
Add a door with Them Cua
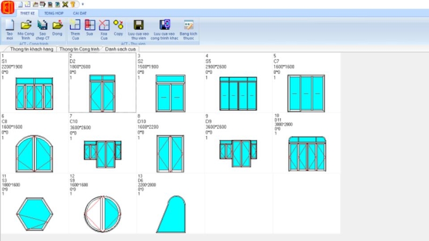pyautogui.click(x=75, y=25)
